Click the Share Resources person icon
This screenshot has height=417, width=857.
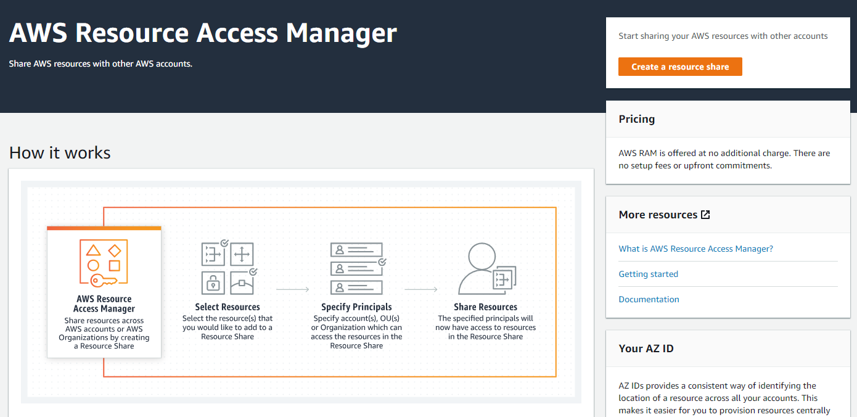485,270
